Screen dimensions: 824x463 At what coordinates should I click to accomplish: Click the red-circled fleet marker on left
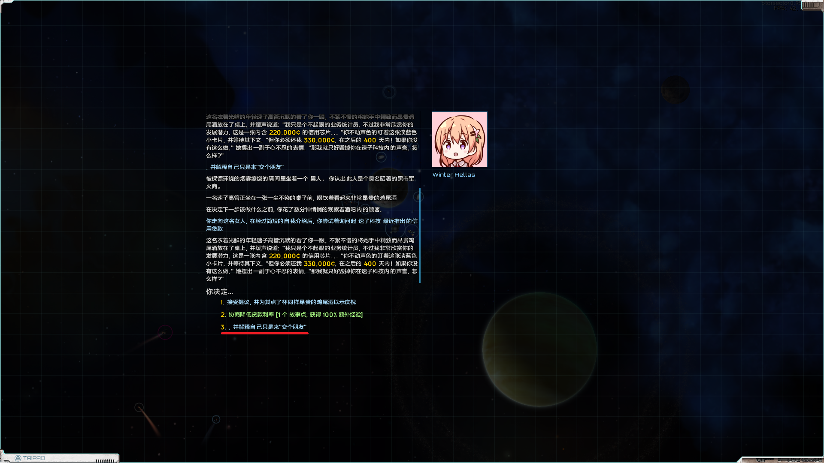coord(165,332)
